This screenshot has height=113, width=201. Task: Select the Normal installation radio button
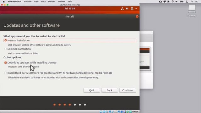[x=6, y=40]
